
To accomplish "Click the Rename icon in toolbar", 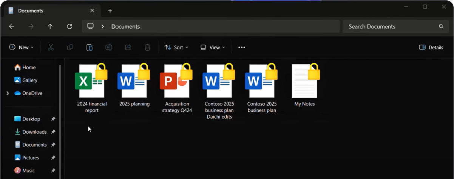I will coord(109,47).
